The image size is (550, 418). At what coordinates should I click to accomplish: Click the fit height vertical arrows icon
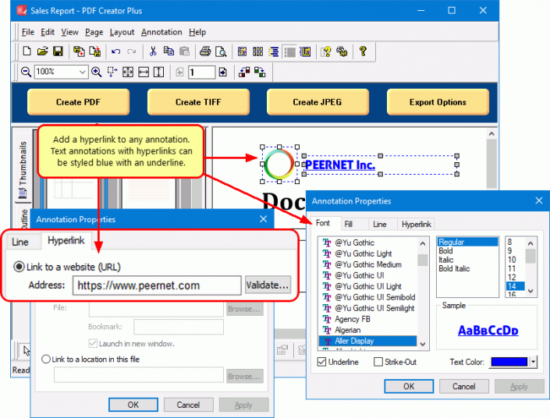pyautogui.click(x=159, y=72)
